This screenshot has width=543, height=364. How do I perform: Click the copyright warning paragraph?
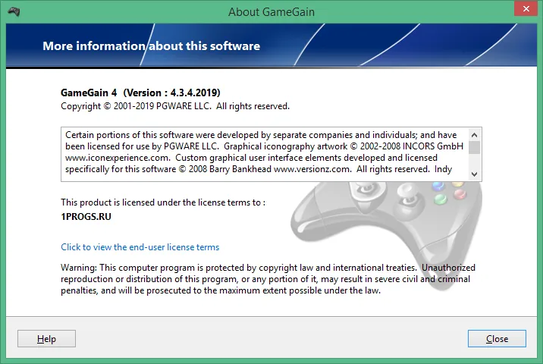coord(268,279)
